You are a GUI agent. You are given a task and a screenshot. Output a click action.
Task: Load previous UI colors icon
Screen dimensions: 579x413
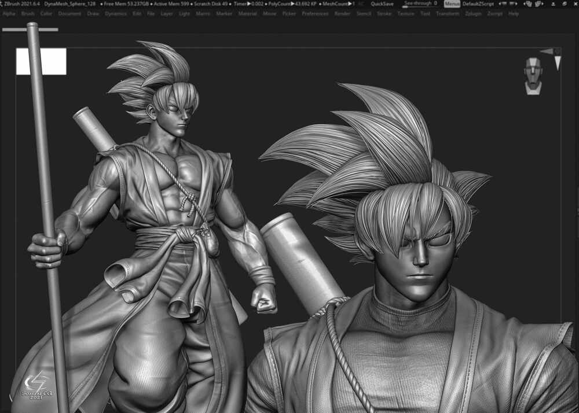pyautogui.click(x=529, y=3)
